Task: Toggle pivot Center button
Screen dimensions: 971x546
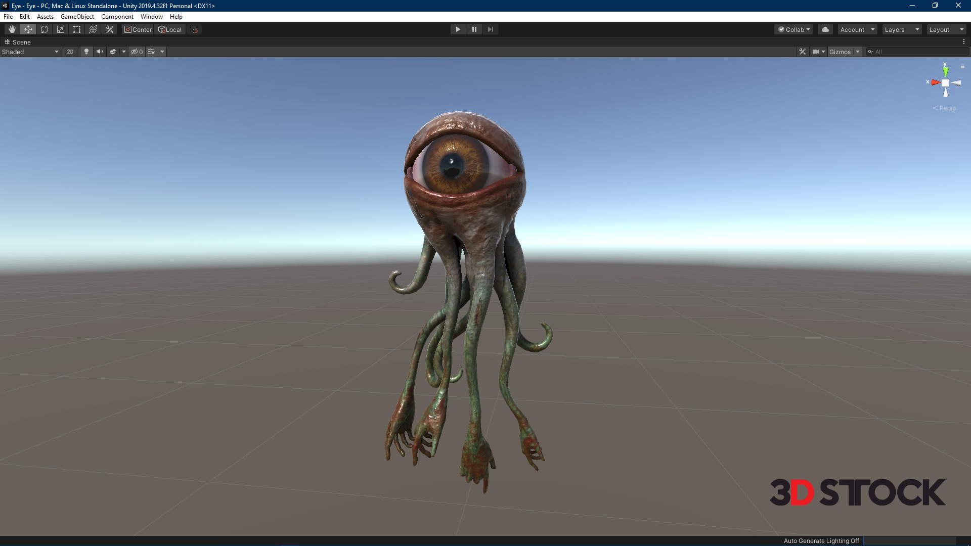Action: point(138,29)
